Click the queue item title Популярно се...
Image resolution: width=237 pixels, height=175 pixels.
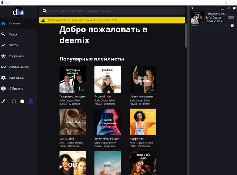pyautogui.click(x=216, y=14)
